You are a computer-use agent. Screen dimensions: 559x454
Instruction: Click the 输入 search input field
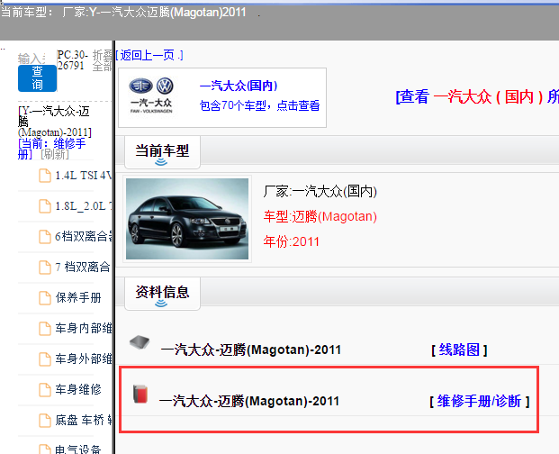[x=32, y=59]
